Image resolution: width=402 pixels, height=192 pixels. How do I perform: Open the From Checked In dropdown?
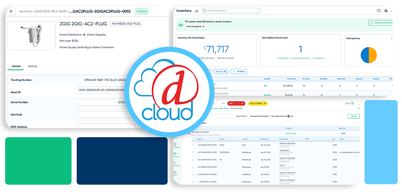pos(195,26)
